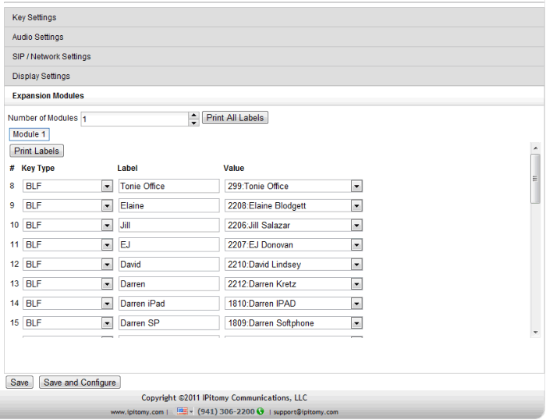
Task: Edit the David label field
Action: pyautogui.click(x=169, y=264)
